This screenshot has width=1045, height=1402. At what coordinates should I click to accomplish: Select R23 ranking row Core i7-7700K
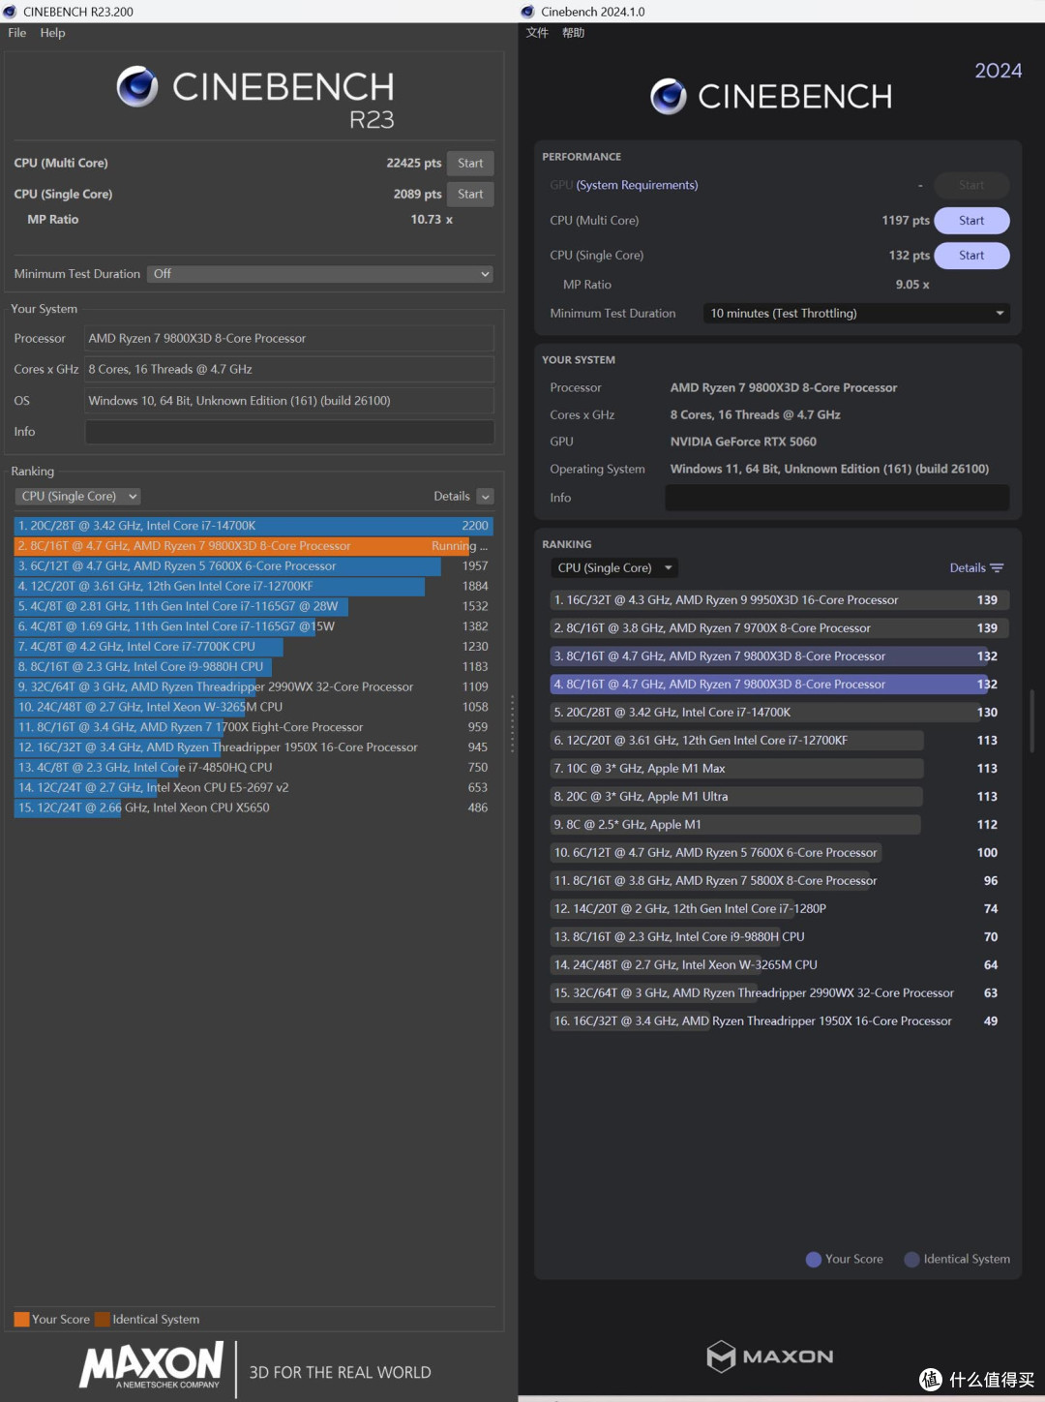[254, 647]
